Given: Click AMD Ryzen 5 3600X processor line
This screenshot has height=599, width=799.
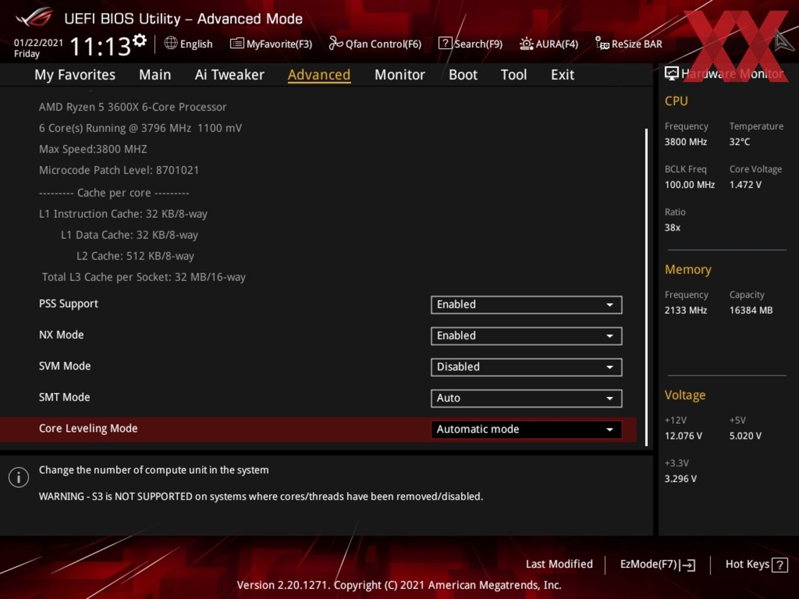Looking at the screenshot, I should [133, 107].
